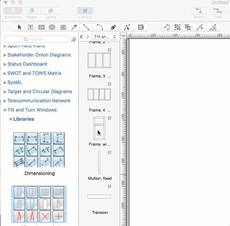230x226 pixels.
Task: Choose the ellipse shape tool
Action: (52, 27)
